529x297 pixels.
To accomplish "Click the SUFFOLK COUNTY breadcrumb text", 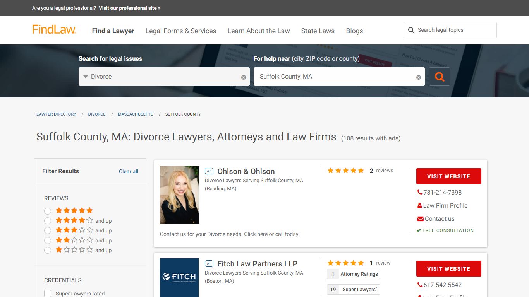I will (183, 114).
